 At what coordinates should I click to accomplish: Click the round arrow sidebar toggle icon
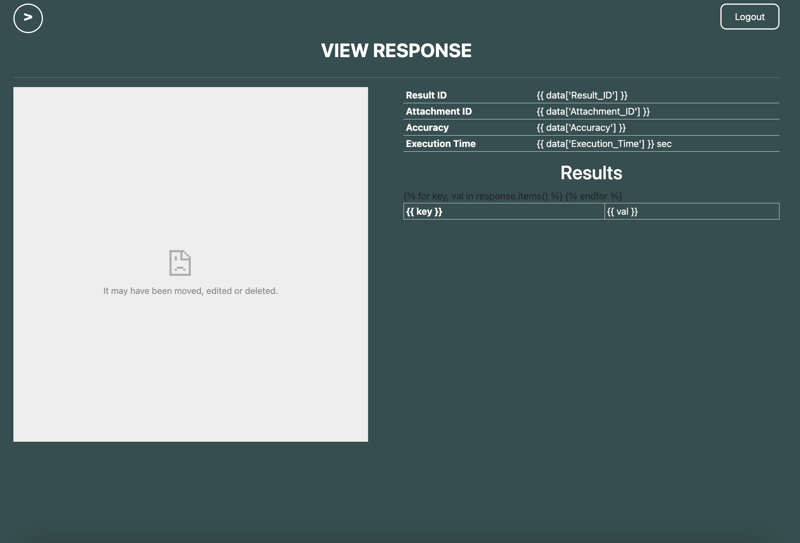click(x=28, y=18)
